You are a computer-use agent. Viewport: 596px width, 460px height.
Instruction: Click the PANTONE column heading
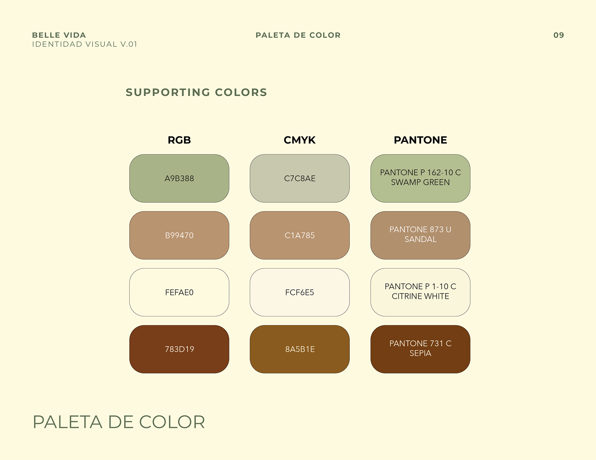pyautogui.click(x=420, y=140)
